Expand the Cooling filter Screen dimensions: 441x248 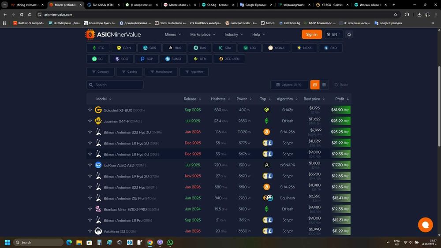pos(130,72)
